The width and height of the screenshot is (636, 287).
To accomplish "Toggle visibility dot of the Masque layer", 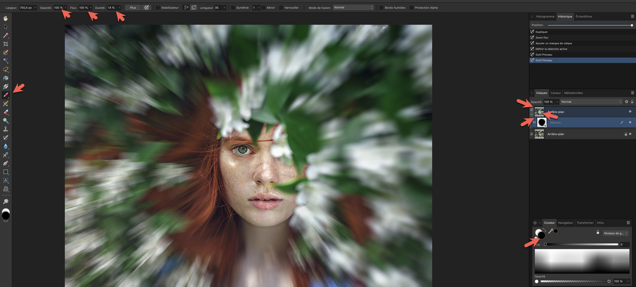I will pos(630,122).
